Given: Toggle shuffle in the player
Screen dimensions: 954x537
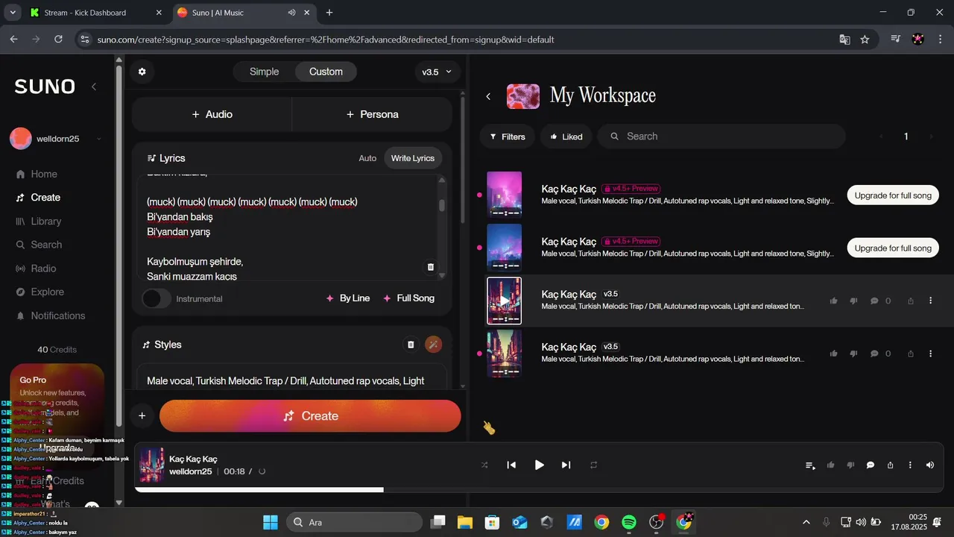Looking at the screenshot, I should (484, 465).
